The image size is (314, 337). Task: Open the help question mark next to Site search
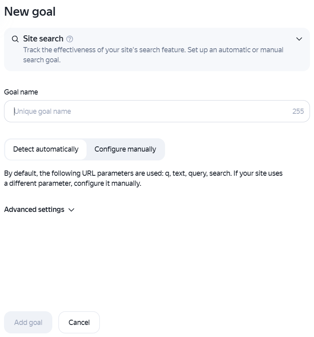coord(70,39)
